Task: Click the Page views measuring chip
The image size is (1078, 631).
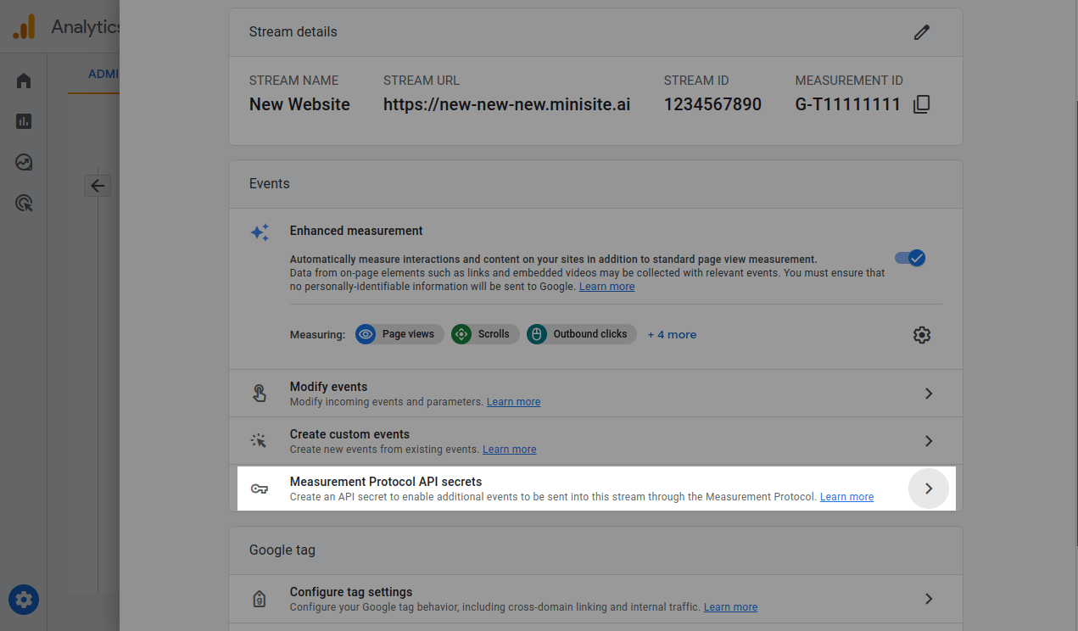Action: (399, 334)
